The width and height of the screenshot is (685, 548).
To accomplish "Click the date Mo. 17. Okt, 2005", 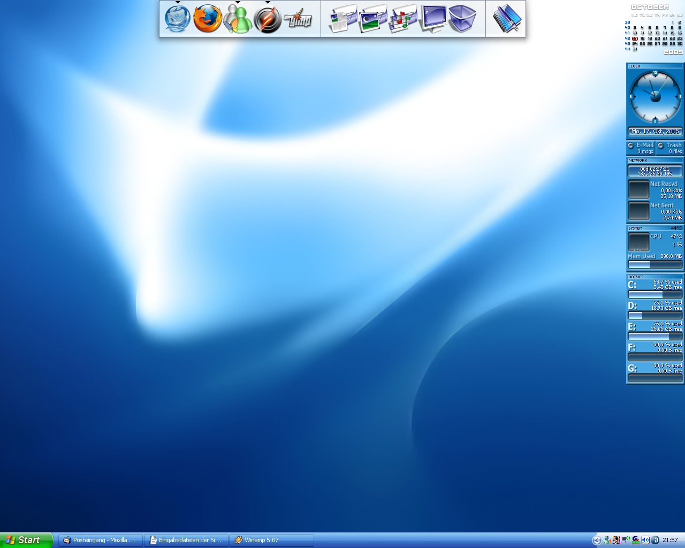I will click(x=655, y=131).
